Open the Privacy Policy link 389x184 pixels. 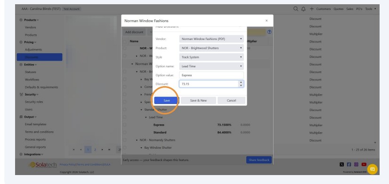(67, 164)
